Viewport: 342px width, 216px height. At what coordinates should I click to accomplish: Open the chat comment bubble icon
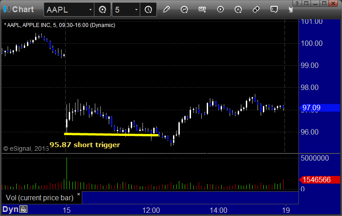pyautogui.click(x=274, y=9)
